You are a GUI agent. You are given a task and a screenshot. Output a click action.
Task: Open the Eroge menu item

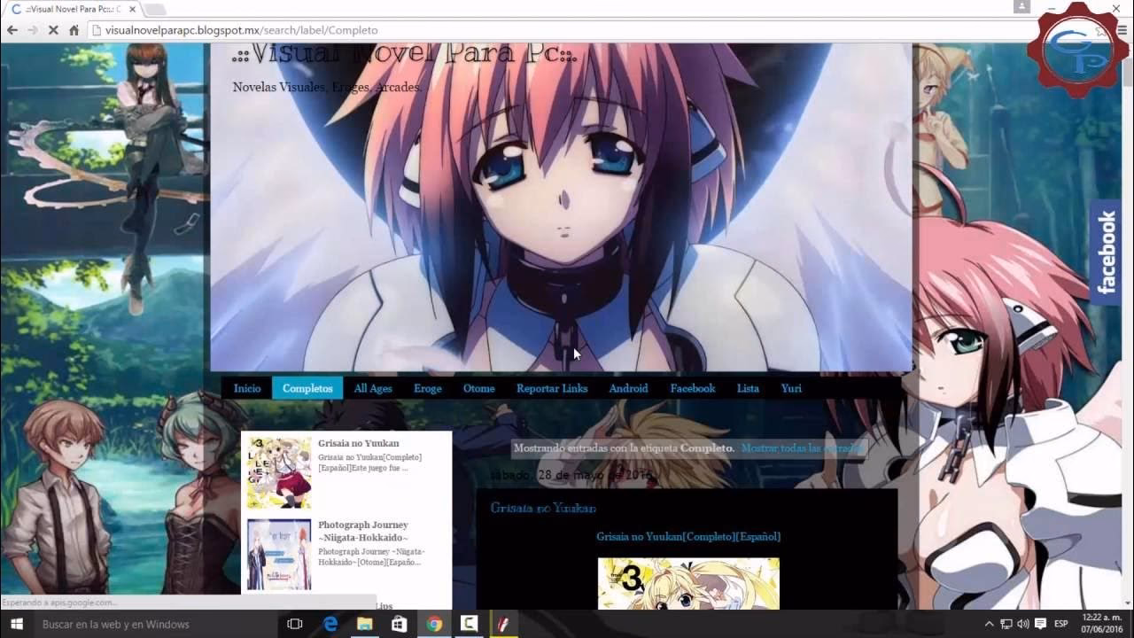point(428,388)
